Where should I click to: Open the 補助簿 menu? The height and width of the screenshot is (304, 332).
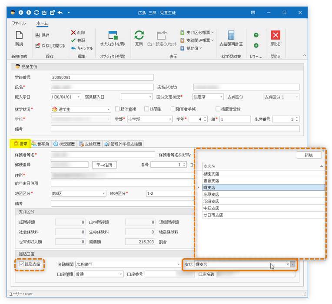tap(191, 48)
